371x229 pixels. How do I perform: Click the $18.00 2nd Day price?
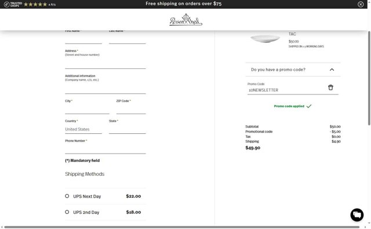(133, 212)
